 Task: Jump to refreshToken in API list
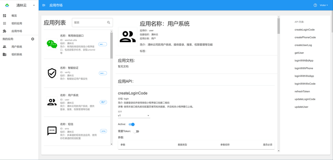coord(302,92)
